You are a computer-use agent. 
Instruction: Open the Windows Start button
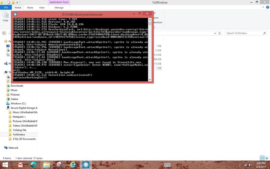5,165
